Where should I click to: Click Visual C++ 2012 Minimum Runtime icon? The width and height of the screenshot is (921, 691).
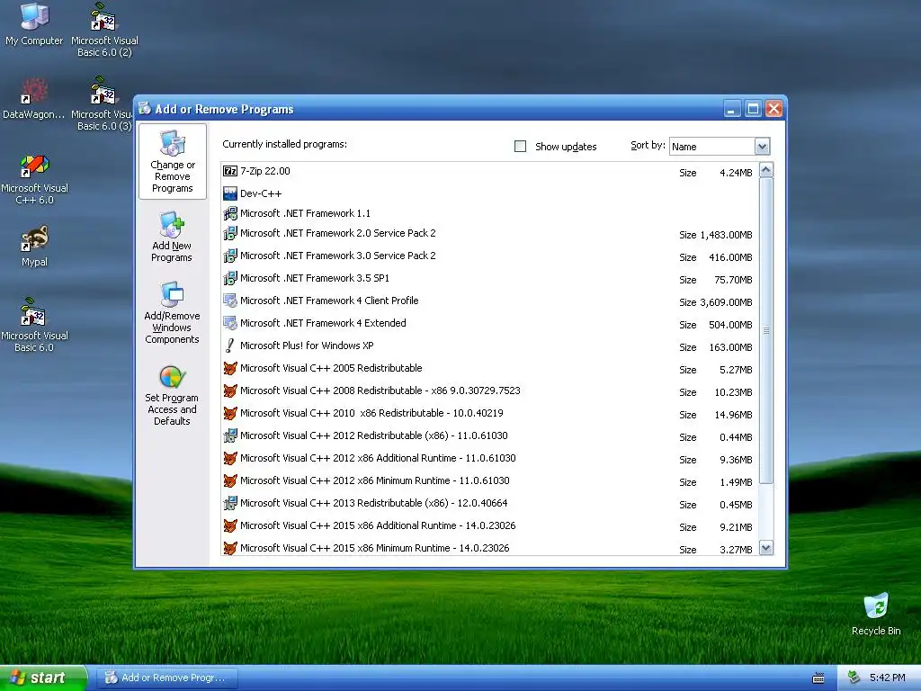coord(230,480)
